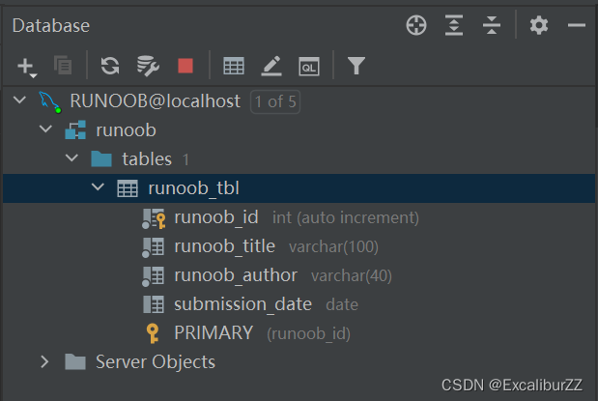Expand the Server Objects folder
Image resolution: width=598 pixels, height=401 pixels.
(x=44, y=361)
